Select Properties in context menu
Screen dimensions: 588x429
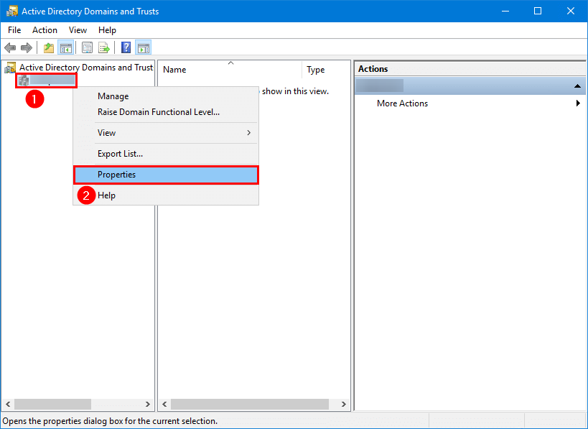(166, 175)
